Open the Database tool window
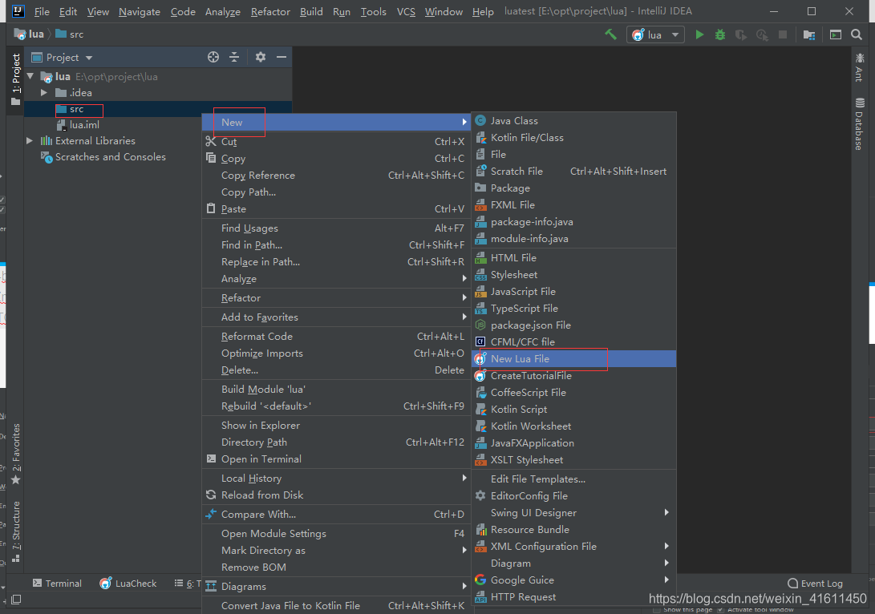The image size is (875, 614). pyautogui.click(x=860, y=123)
